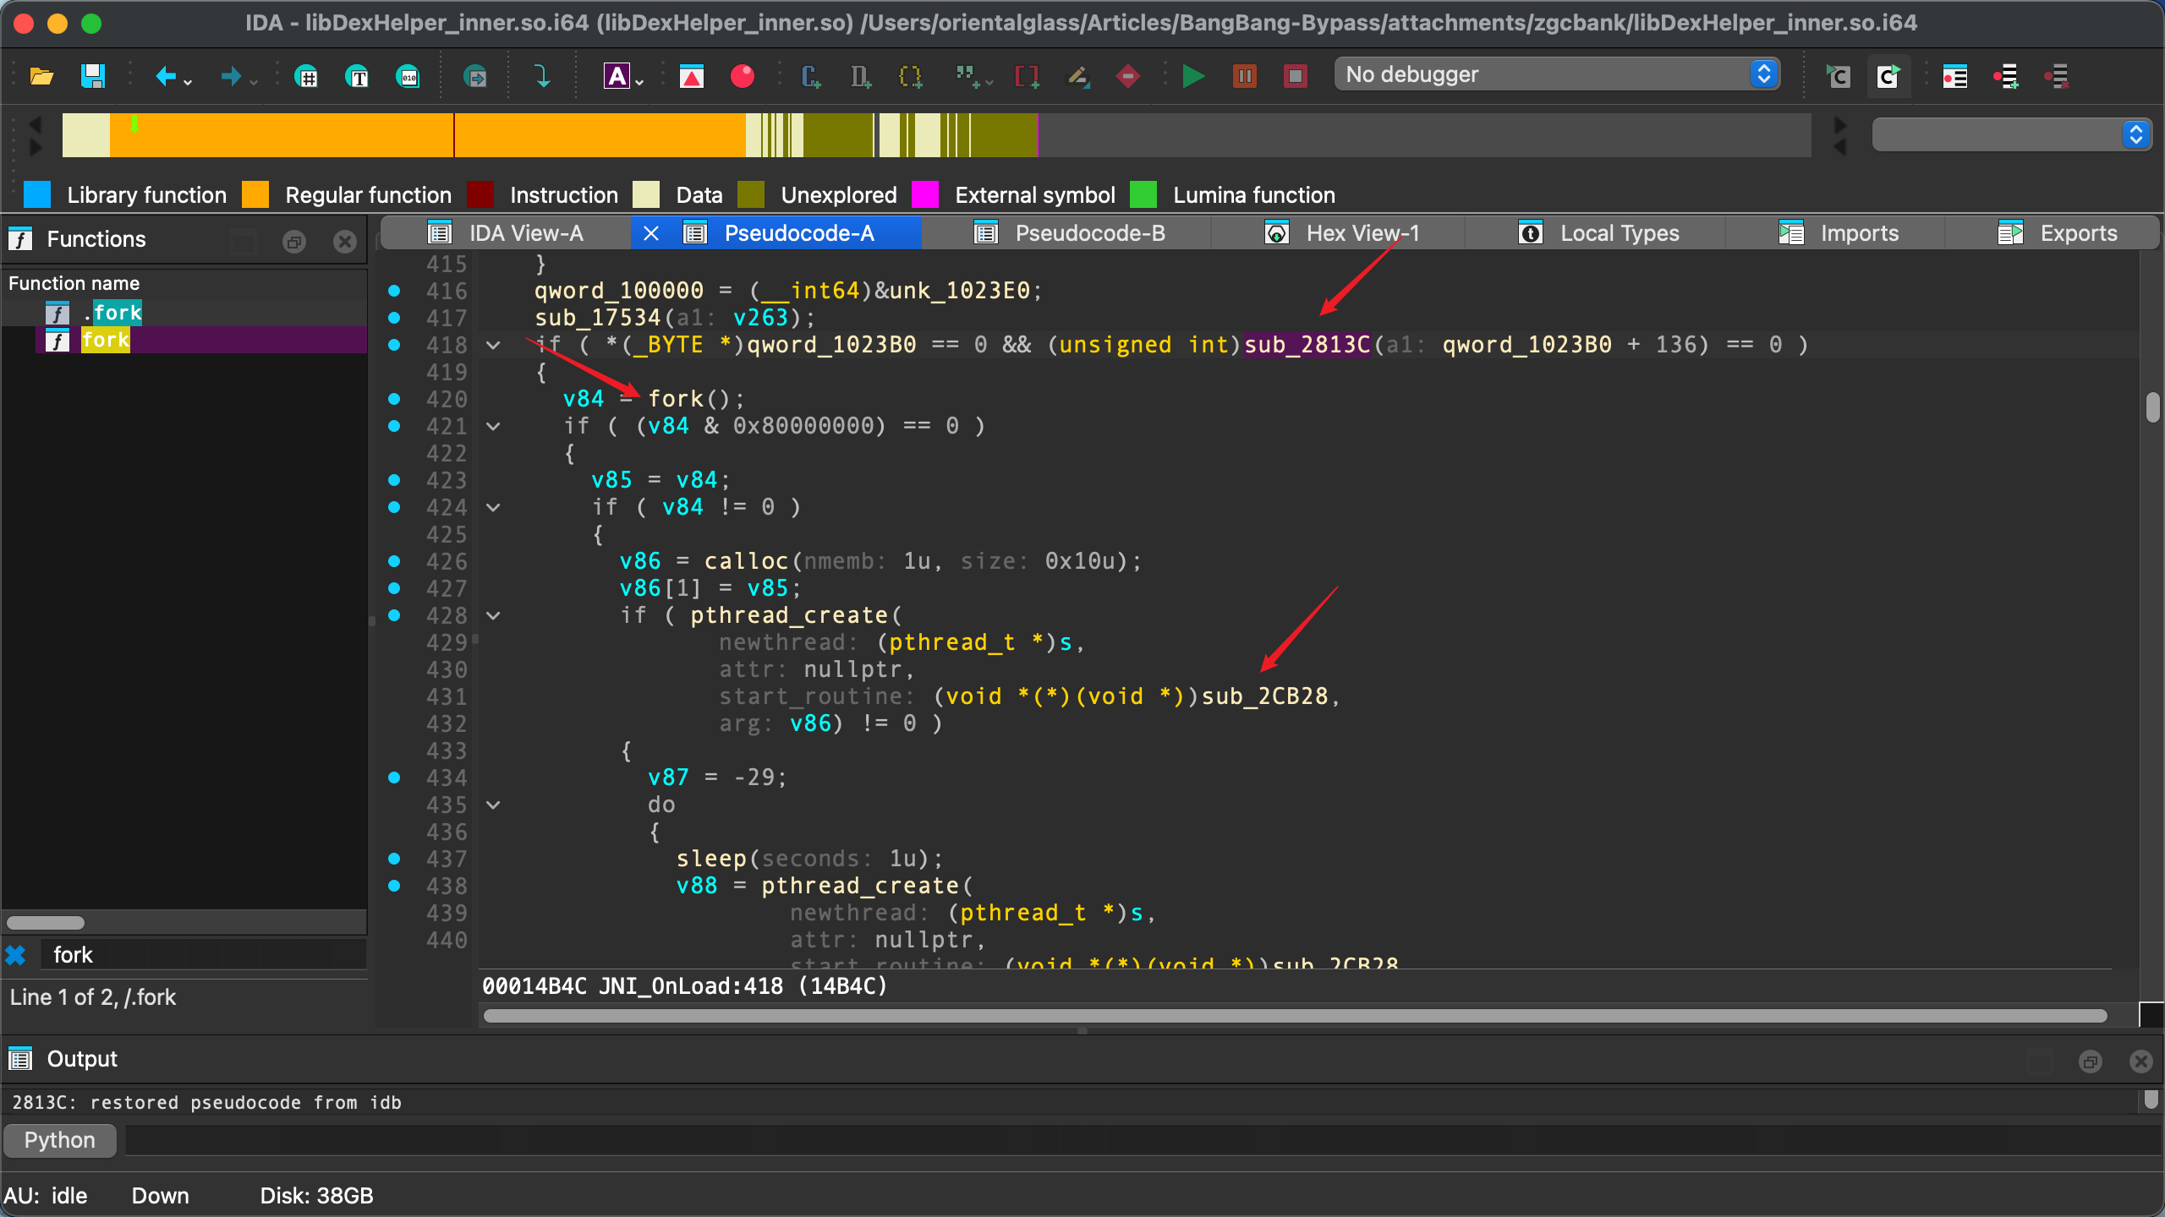The height and width of the screenshot is (1217, 2165).
Task: Jump forward with the right arrow
Action: pyautogui.click(x=230, y=77)
